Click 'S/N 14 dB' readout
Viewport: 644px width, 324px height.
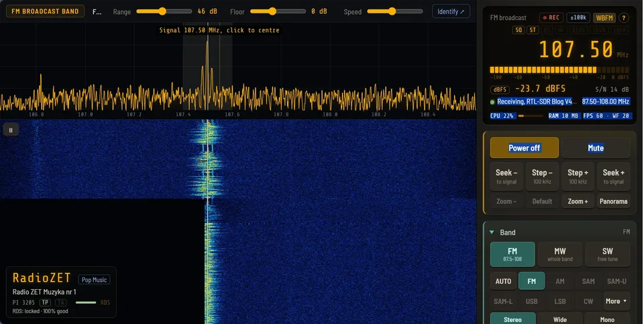[612, 89]
